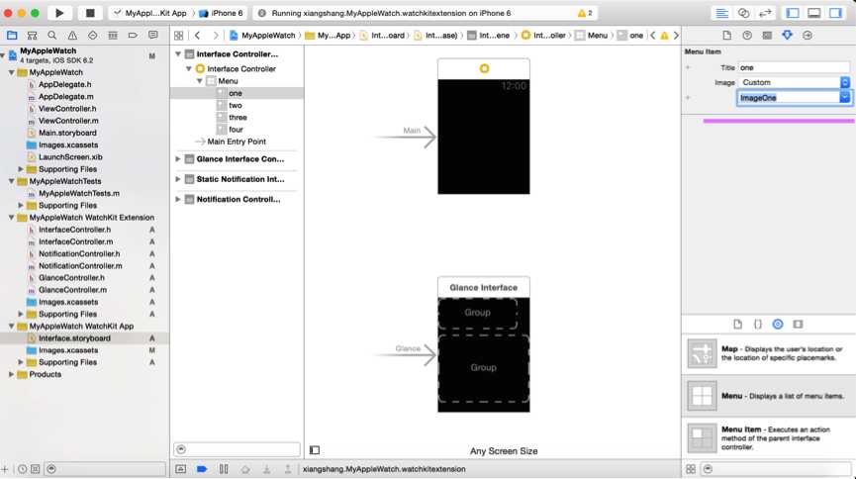This screenshot has height=479, width=856.
Task: Select Main Entry Point in outline
Action: [x=237, y=142]
